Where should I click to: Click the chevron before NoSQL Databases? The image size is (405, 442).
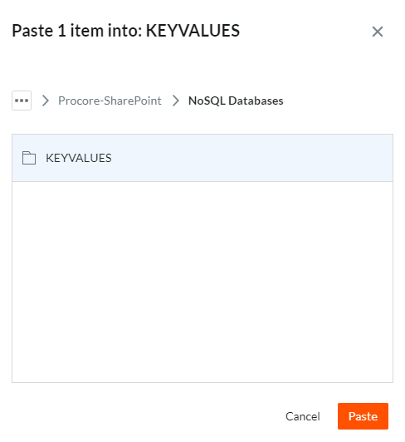point(176,101)
